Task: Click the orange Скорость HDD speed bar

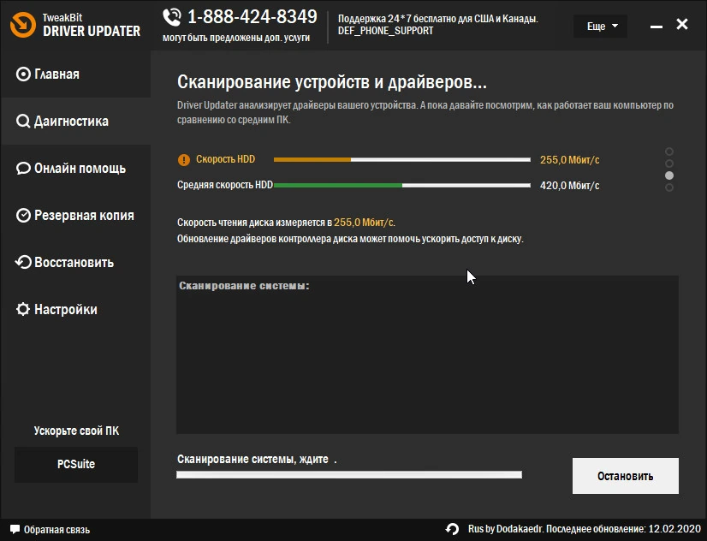Action: pyautogui.click(x=402, y=159)
